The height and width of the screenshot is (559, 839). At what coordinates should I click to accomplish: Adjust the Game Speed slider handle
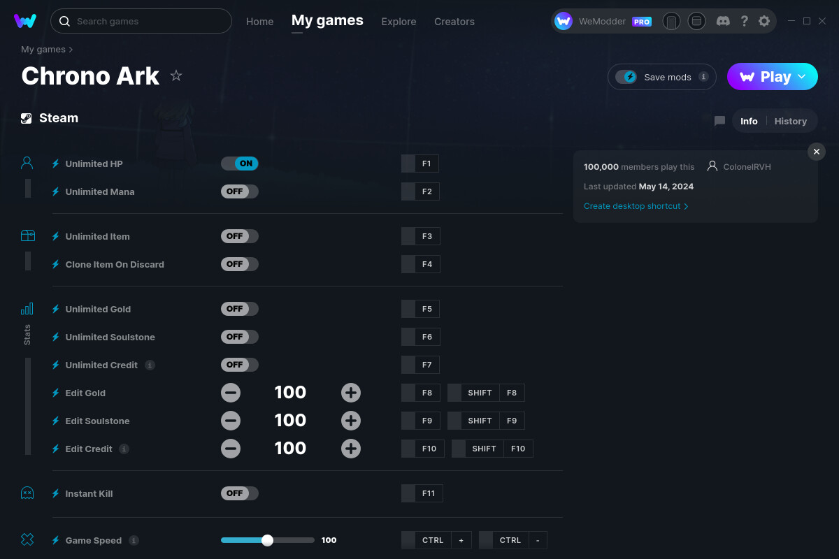point(267,540)
